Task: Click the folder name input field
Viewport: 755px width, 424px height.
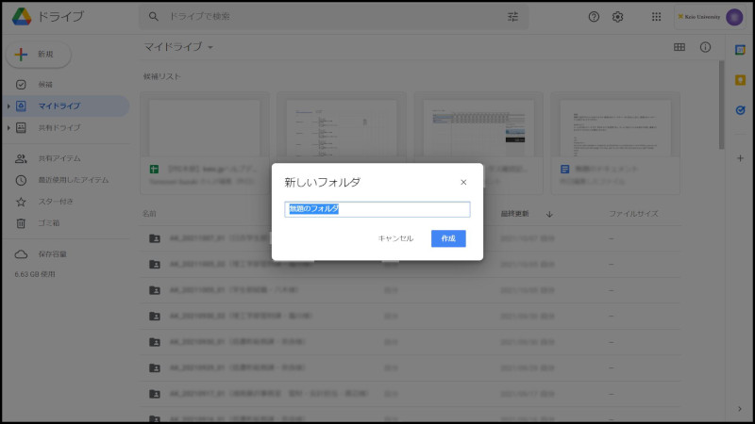Action: 377,209
